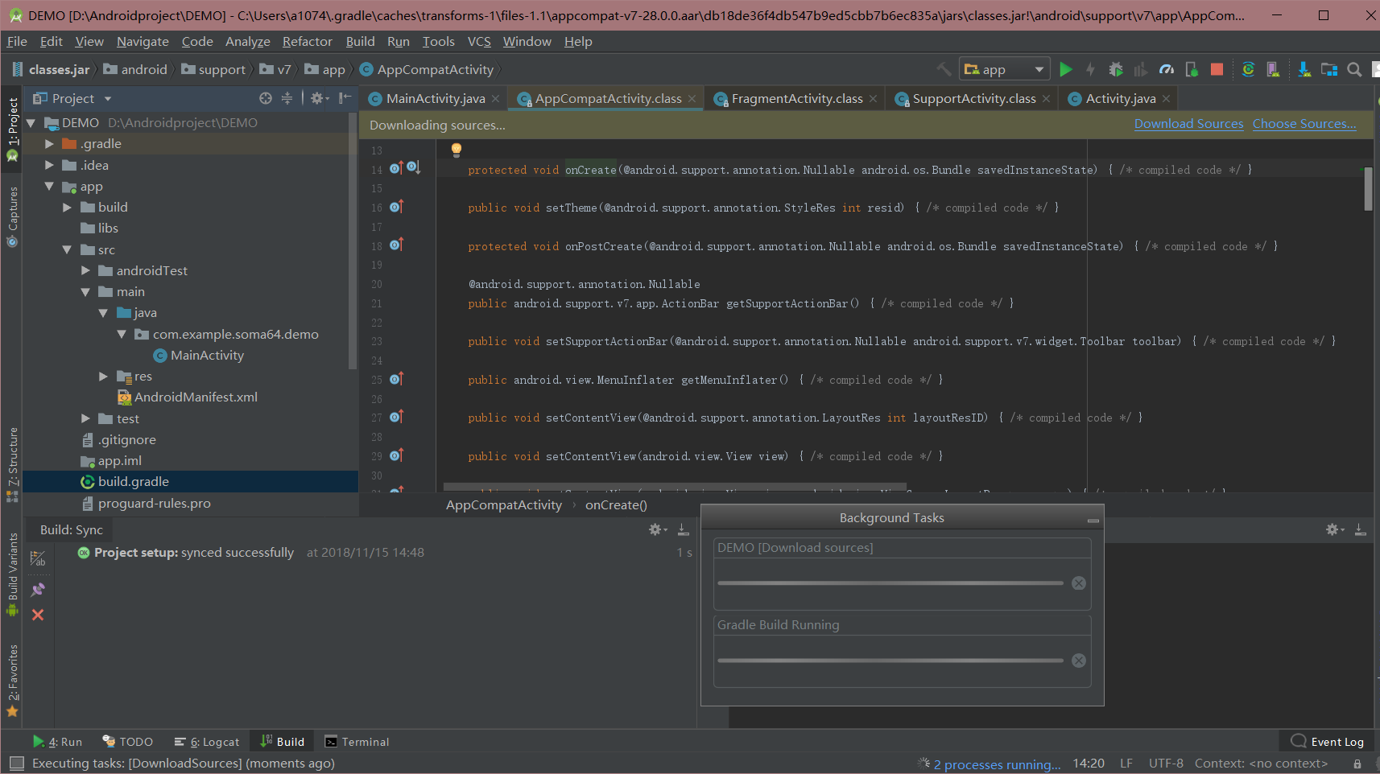Image resolution: width=1380 pixels, height=774 pixels.
Task: Click the red X close icon in Build panel
Action: pyautogui.click(x=38, y=615)
